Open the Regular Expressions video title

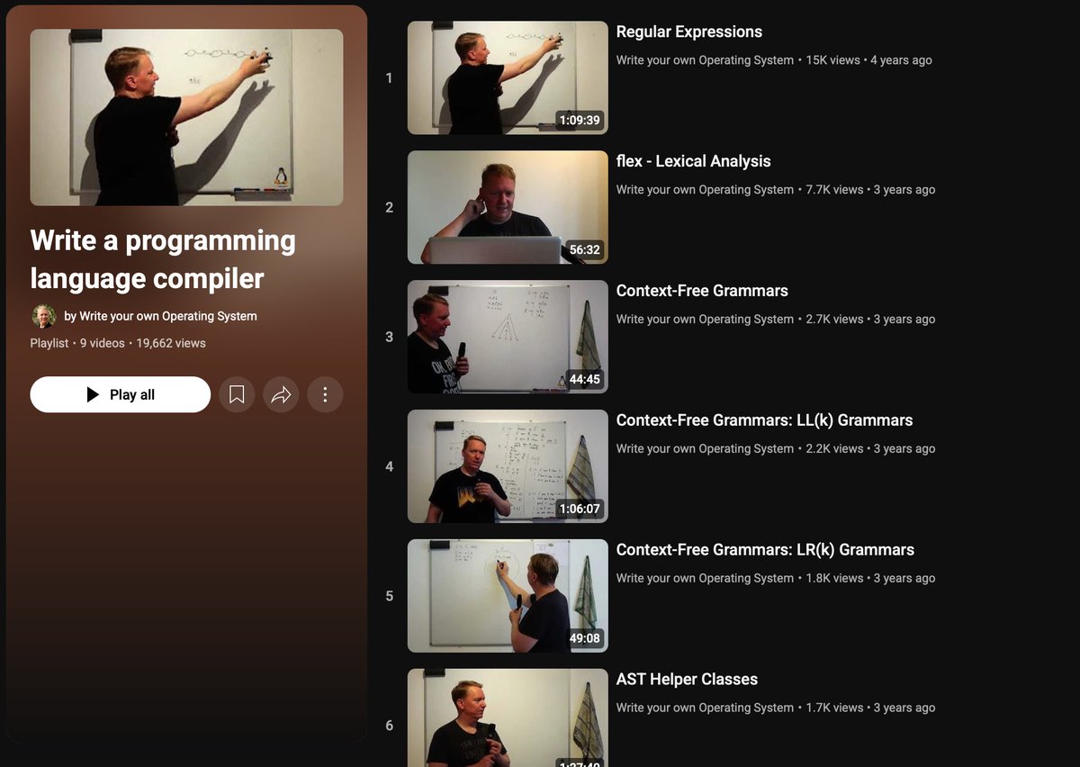tap(689, 32)
